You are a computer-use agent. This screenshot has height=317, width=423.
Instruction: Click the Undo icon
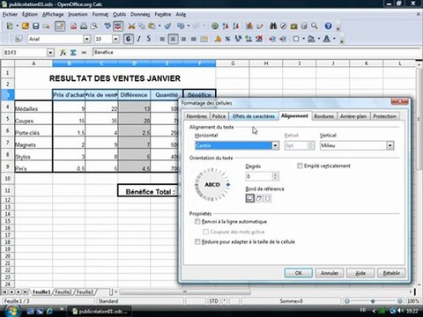(181, 26)
